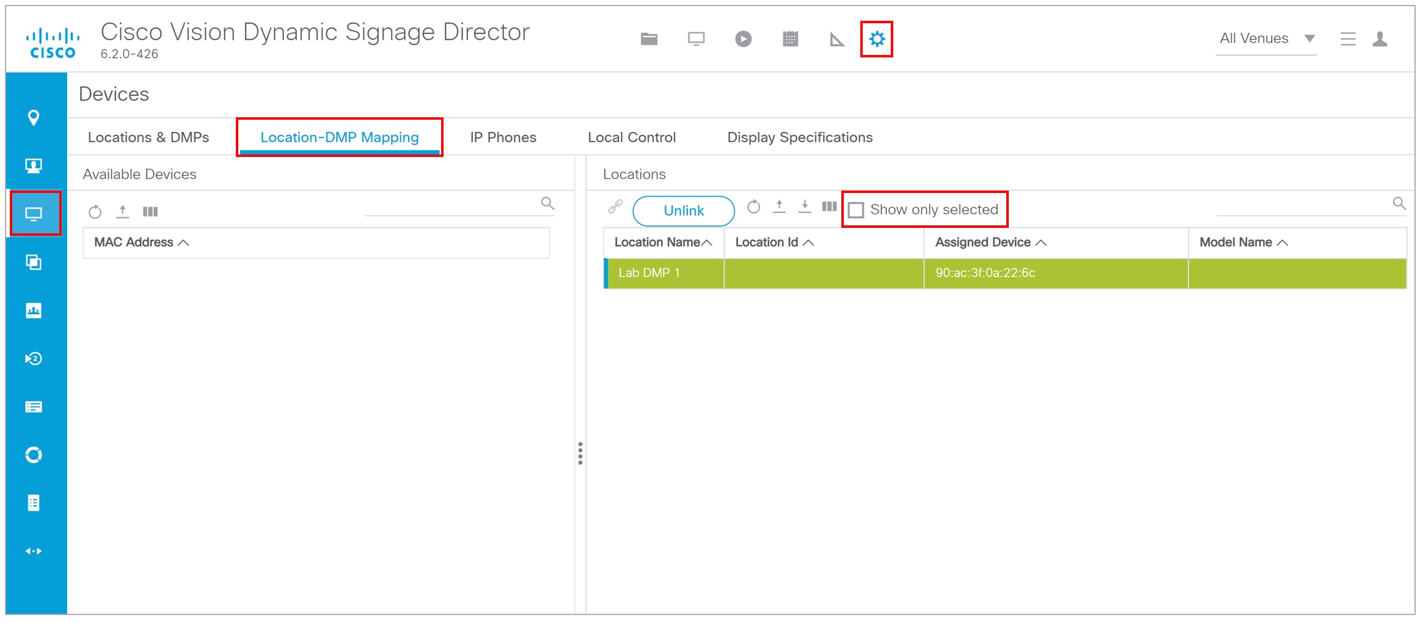Open column chooser in Locations toolbar
Image resolution: width=1423 pixels, height=623 pixels.
pyautogui.click(x=829, y=206)
